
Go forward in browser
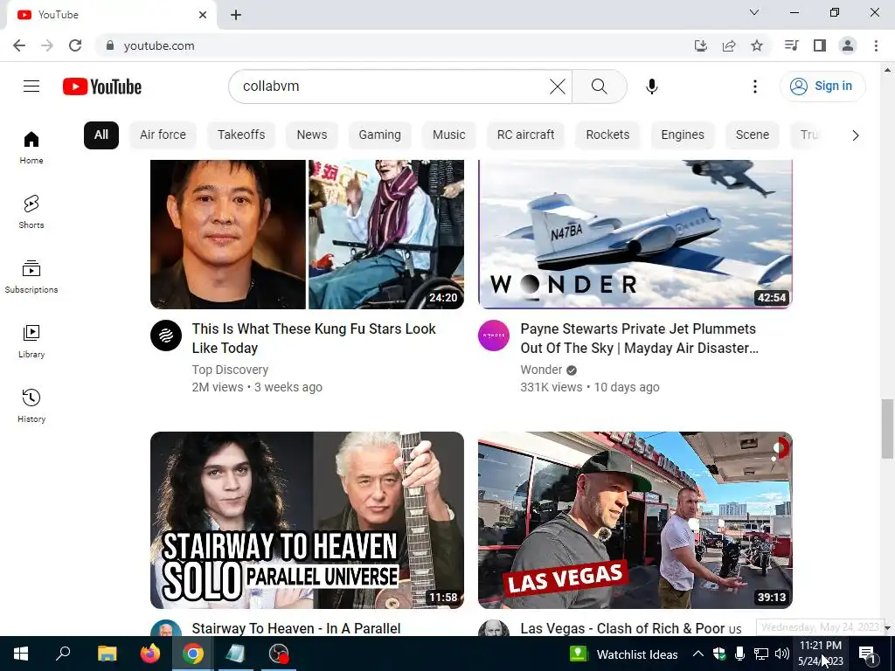pos(47,45)
